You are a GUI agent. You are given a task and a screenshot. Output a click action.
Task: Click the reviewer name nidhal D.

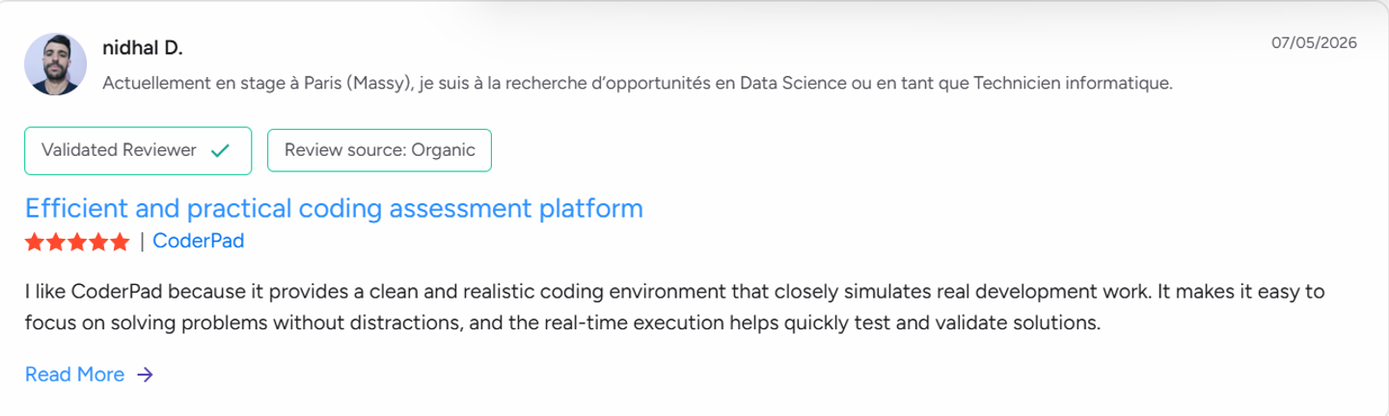(142, 48)
